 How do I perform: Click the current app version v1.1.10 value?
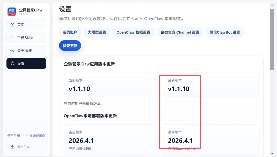coord(79,89)
